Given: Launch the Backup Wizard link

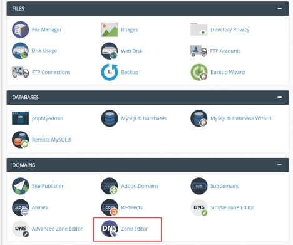Looking at the screenshot, I should [x=228, y=72].
